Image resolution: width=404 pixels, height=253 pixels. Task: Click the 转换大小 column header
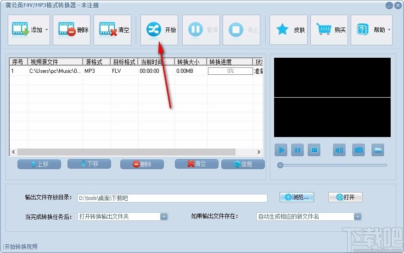click(x=191, y=62)
